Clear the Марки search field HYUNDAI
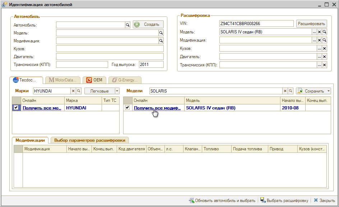339x207 pixels. pyautogui.click(x=73, y=91)
